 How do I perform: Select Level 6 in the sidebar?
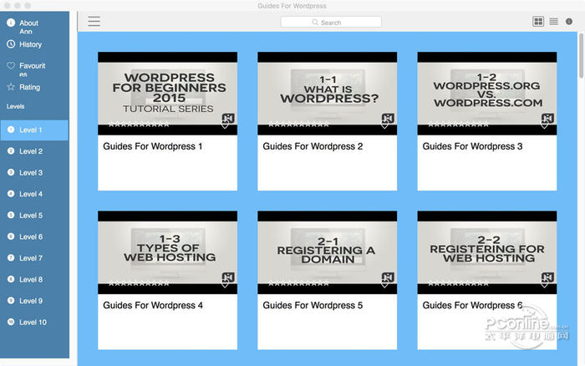34,236
